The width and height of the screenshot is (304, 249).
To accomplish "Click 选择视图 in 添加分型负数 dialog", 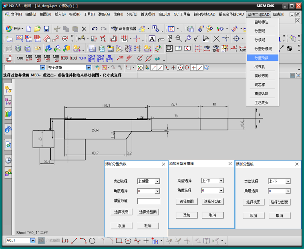I will tap(121, 212).
